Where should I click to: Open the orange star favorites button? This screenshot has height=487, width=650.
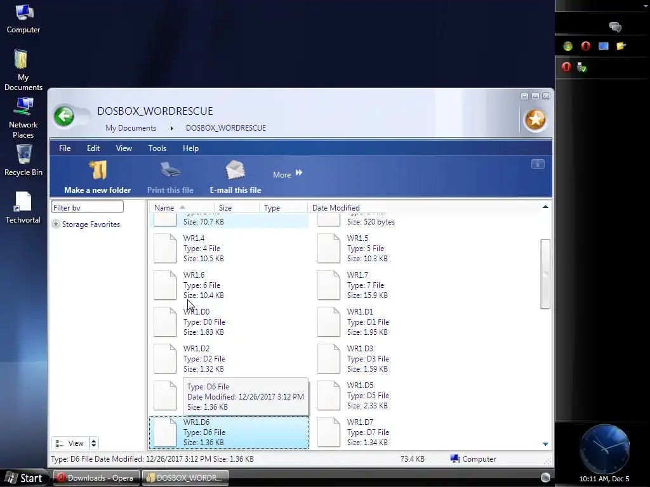(x=535, y=120)
